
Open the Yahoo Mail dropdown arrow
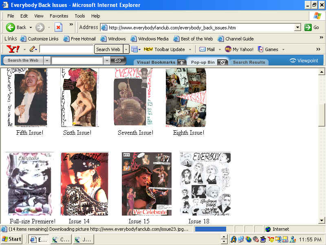(220, 49)
